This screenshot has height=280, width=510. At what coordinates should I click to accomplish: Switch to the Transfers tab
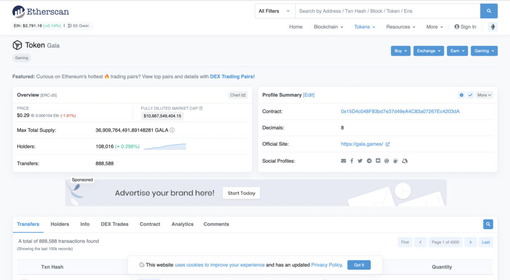click(28, 224)
